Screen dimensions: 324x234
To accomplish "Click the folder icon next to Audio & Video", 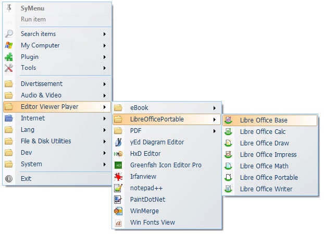I will point(9,95).
